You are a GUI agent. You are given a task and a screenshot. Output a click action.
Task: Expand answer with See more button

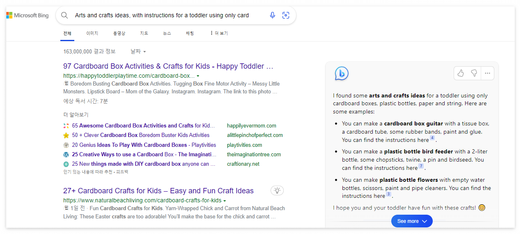(x=412, y=221)
